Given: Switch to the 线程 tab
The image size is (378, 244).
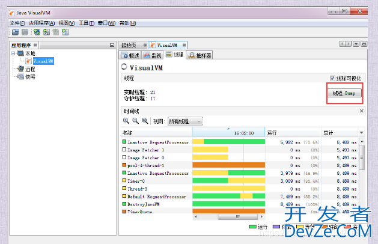Looking at the screenshot, I should pos(175,55).
